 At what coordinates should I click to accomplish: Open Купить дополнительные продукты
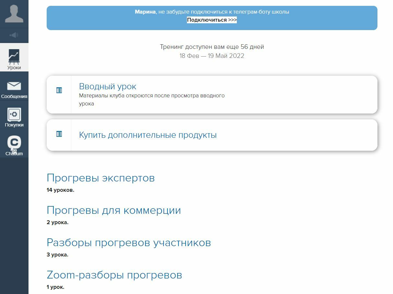click(148, 135)
